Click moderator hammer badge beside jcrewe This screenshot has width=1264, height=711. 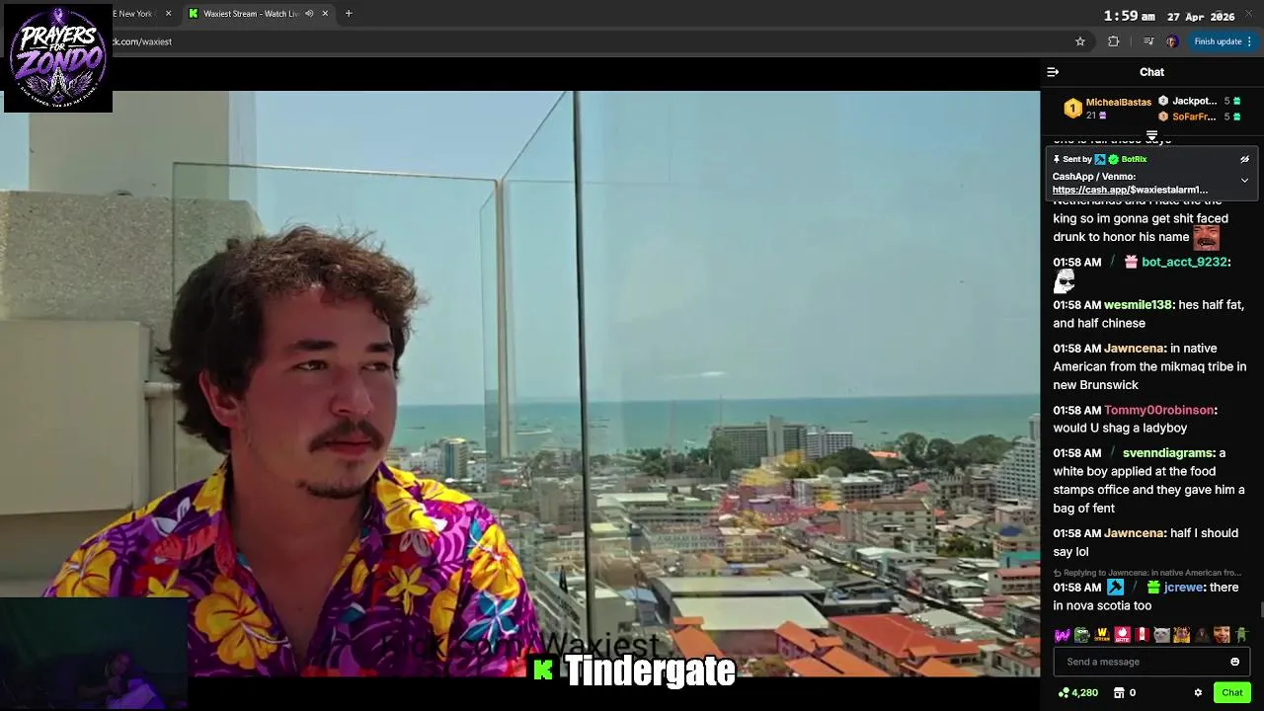1115,588
